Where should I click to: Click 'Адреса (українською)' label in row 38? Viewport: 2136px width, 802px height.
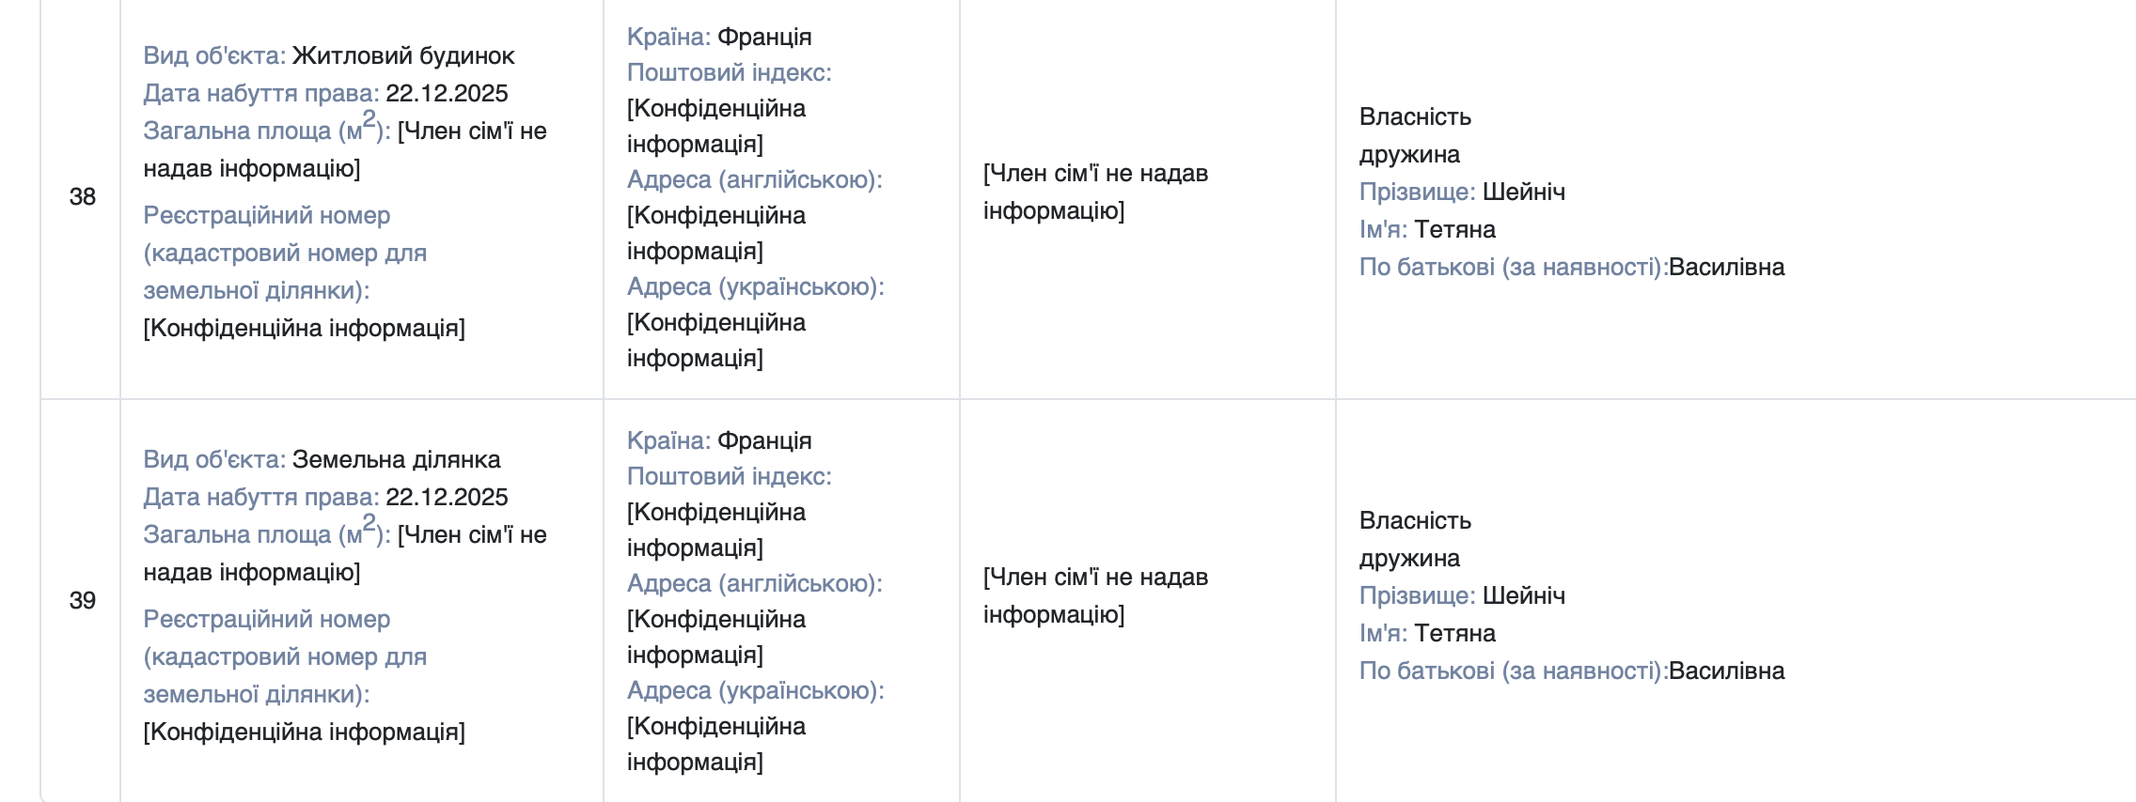(755, 287)
